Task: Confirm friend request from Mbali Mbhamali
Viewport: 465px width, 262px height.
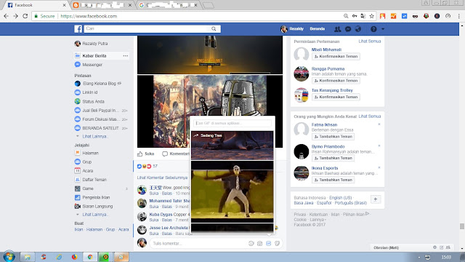Action: coord(336,57)
